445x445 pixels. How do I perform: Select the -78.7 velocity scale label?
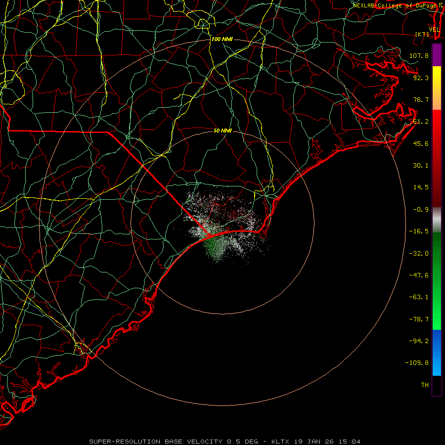point(419,319)
